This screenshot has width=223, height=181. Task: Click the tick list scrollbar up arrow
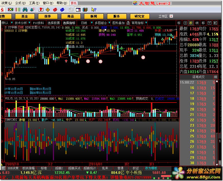(217, 81)
